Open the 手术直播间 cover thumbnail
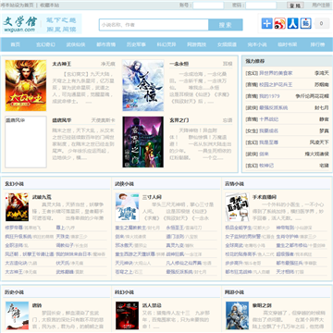Image resolution: width=333 pixels, height=333 pixels. pos(237,207)
